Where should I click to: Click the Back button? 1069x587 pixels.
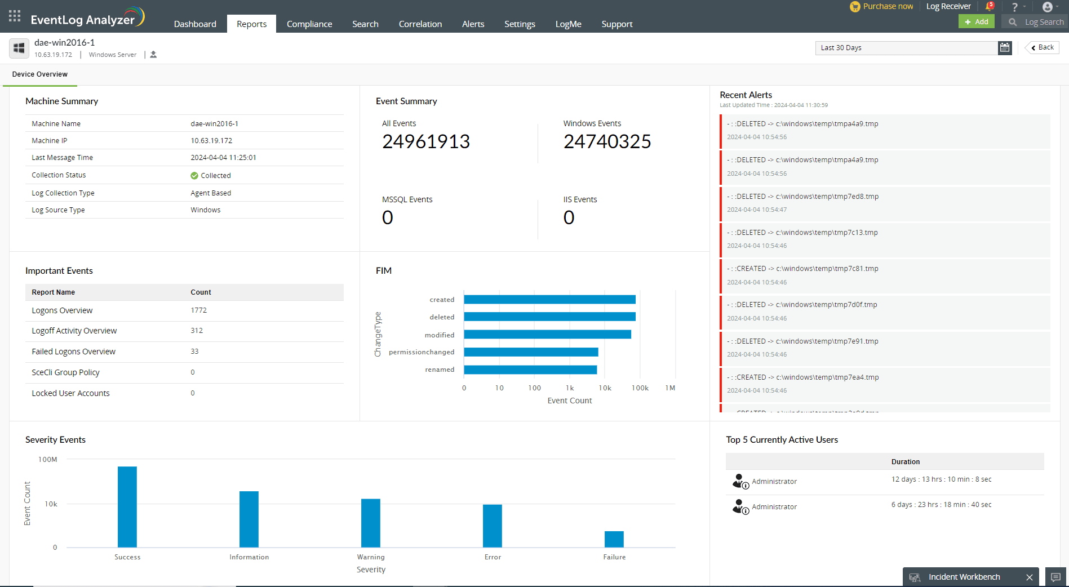point(1042,48)
